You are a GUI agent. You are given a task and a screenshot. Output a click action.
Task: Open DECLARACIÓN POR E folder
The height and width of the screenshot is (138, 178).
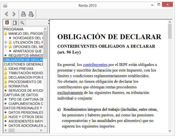pos(23,77)
